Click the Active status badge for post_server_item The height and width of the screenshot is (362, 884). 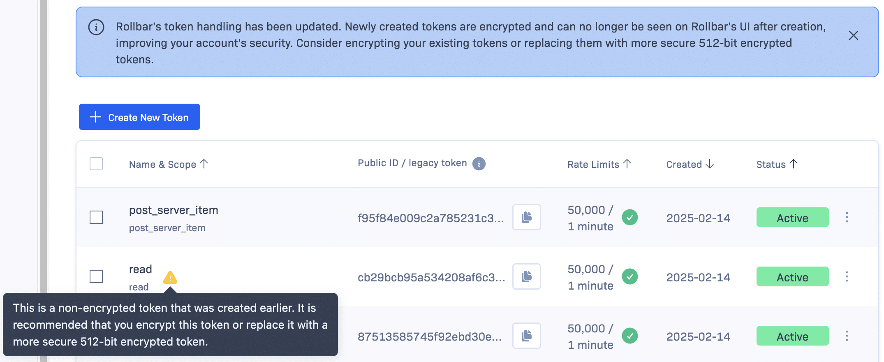(x=792, y=218)
